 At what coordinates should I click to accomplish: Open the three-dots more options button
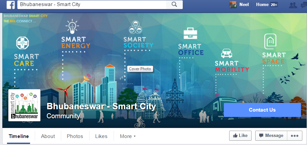click(294, 136)
